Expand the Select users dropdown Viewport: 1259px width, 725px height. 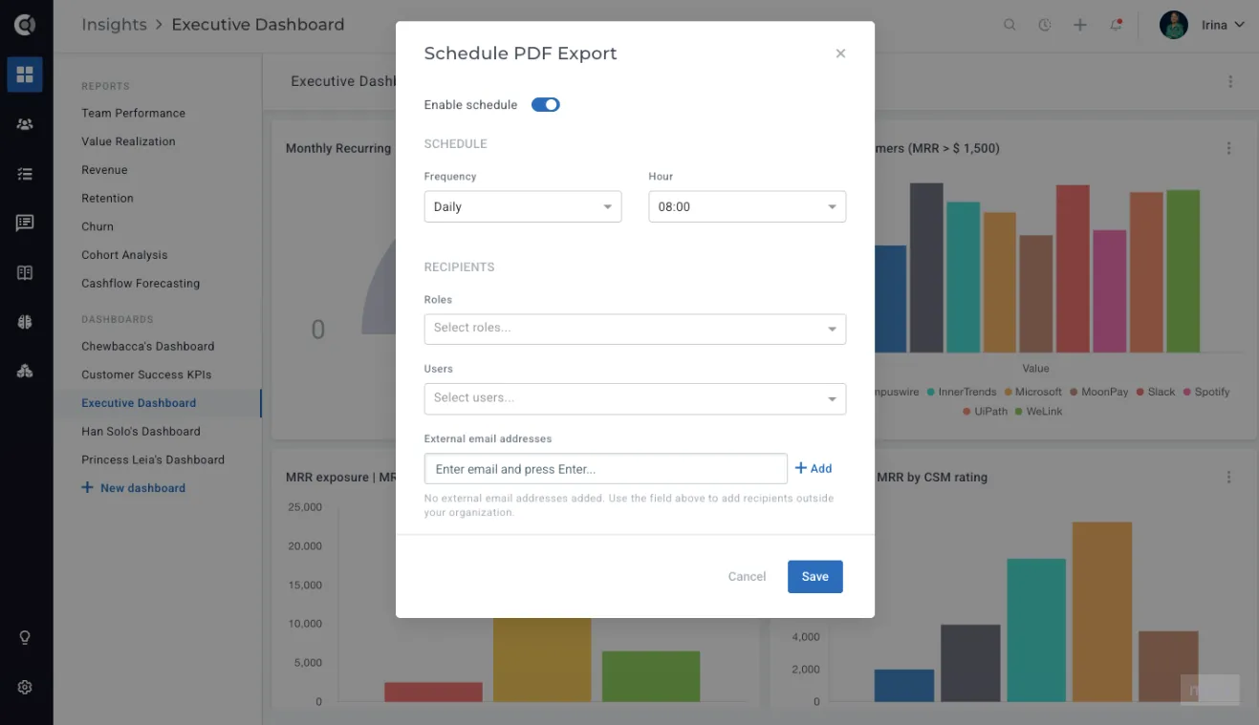pyautogui.click(x=636, y=398)
